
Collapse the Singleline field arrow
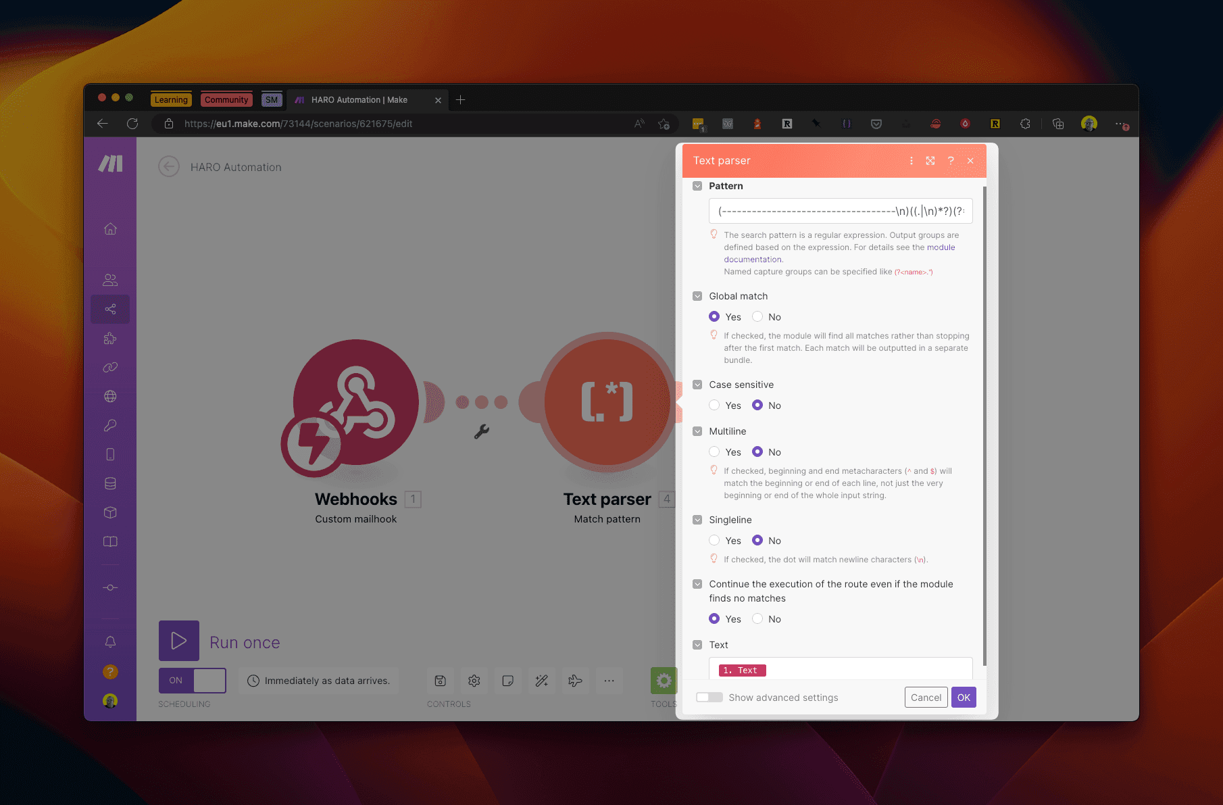(x=697, y=520)
